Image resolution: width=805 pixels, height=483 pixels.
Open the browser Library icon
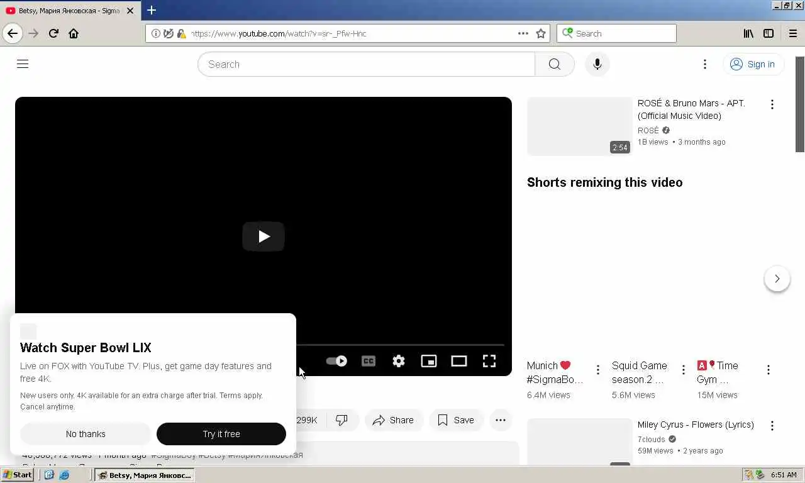coord(748,33)
